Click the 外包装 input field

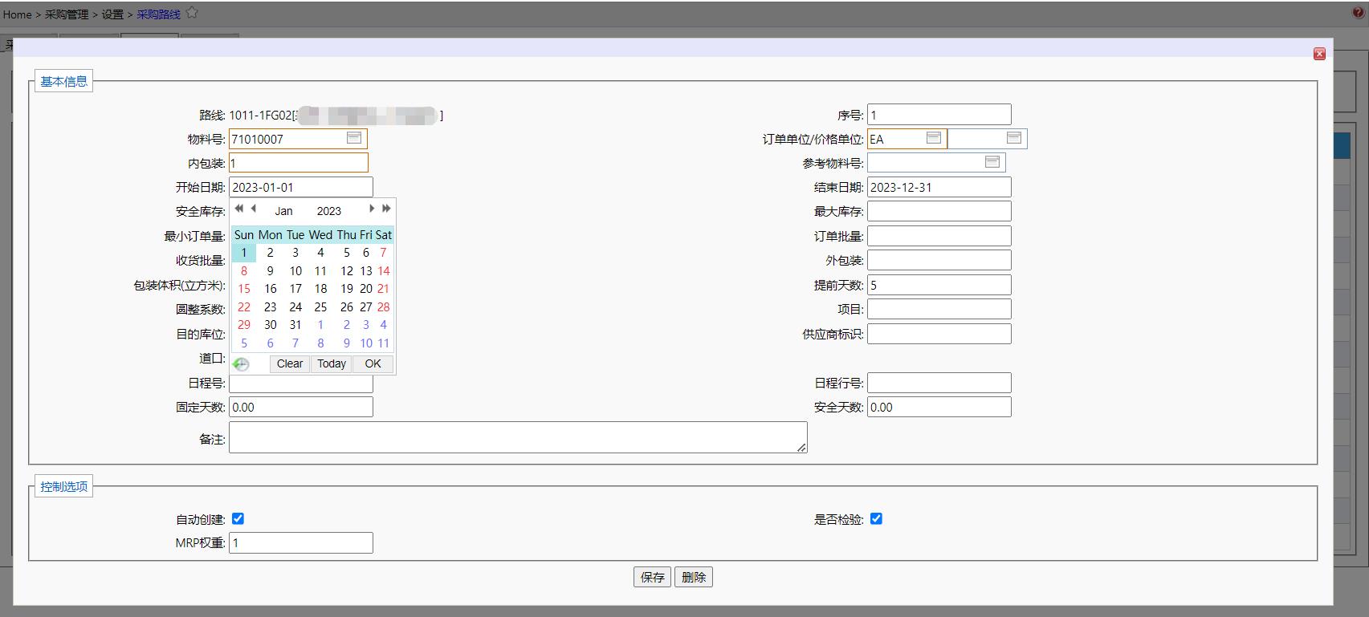(939, 260)
